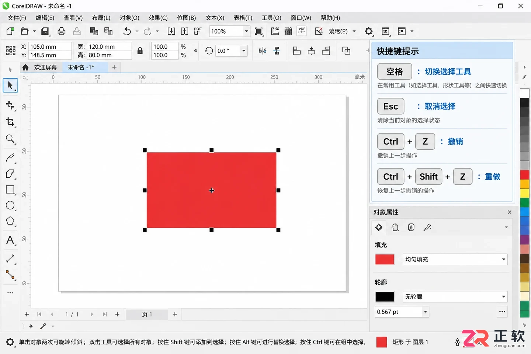Switch to the 欢迎屏幕 tab
531x354 pixels.
pyautogui.click(x=45, y=67)
